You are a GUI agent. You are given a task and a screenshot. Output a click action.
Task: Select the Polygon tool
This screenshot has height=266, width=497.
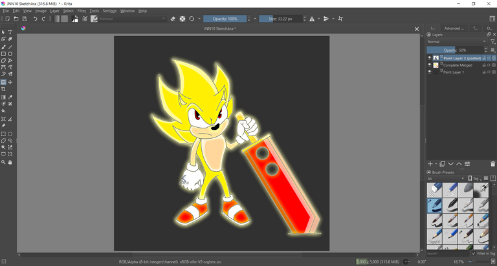[x=3, y=61]
